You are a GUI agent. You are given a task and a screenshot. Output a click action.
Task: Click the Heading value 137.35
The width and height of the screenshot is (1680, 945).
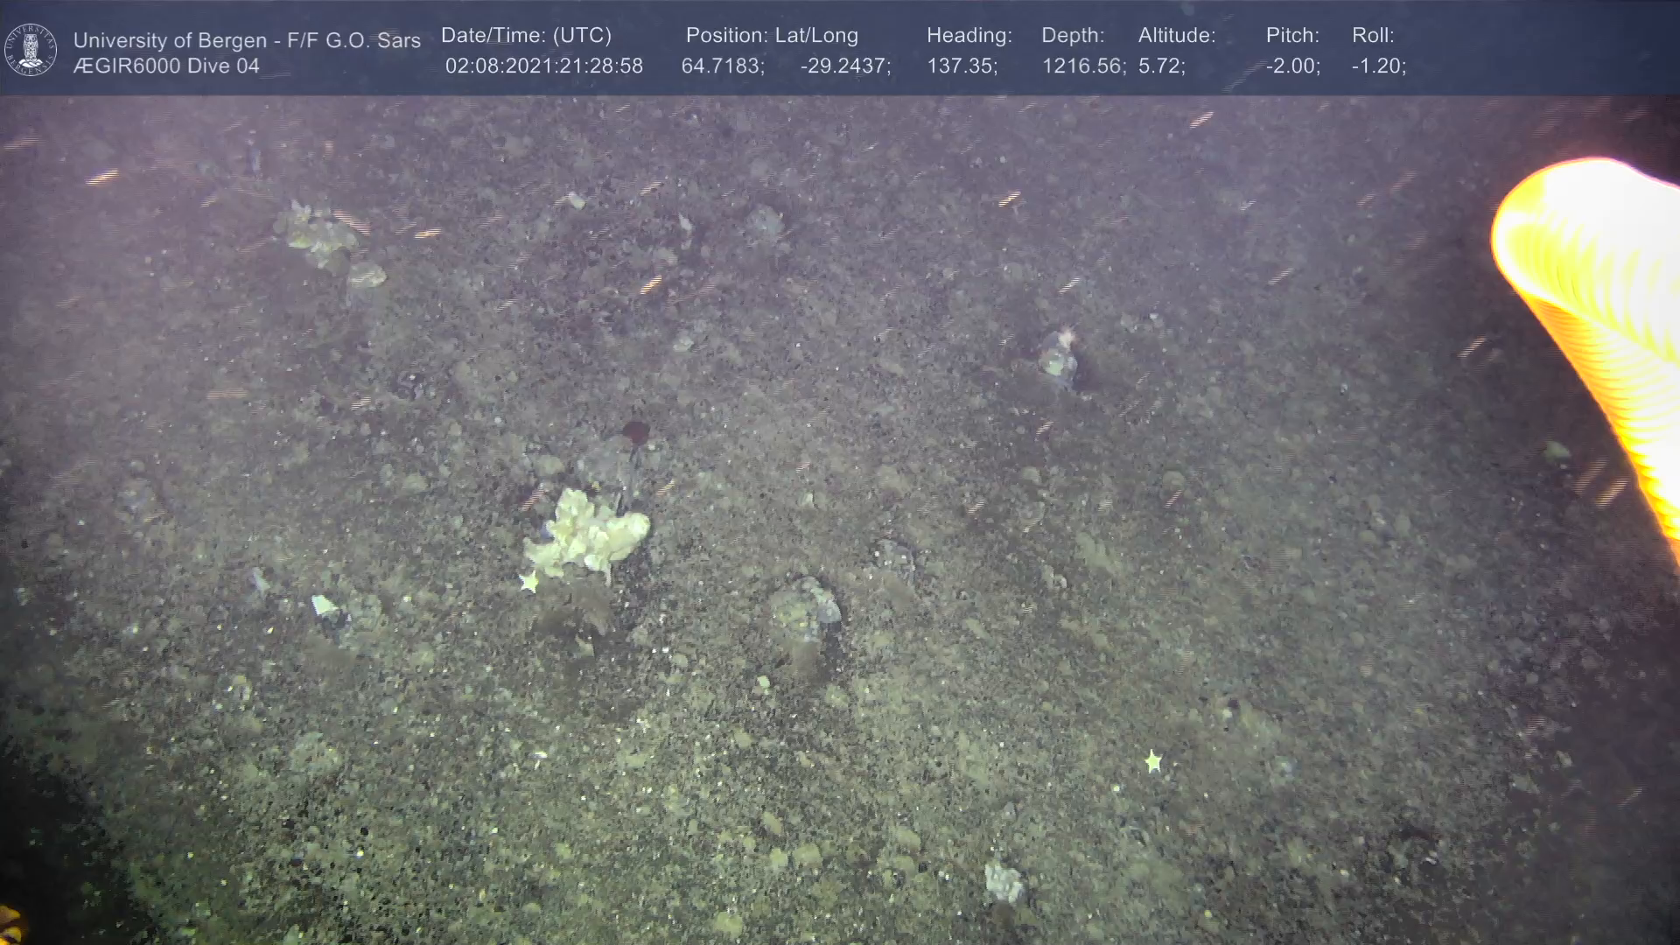(x=962, y=66)
